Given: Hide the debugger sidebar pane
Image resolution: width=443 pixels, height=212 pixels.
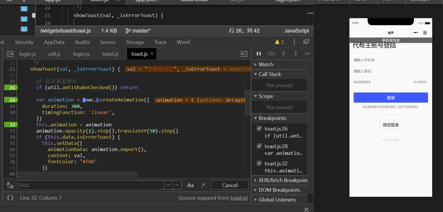Looking at the screenshot, I should coord(244,54).
